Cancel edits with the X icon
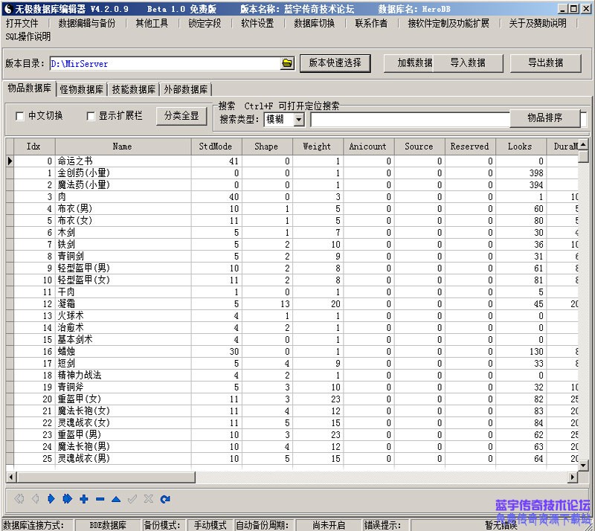The height and width of the screenshot is (531, 595). click(147, 499)
